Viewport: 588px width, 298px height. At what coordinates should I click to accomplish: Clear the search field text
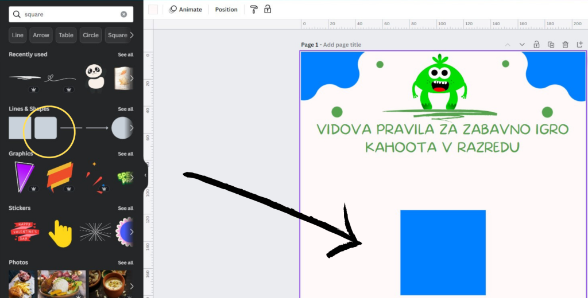tap(124, 14)
